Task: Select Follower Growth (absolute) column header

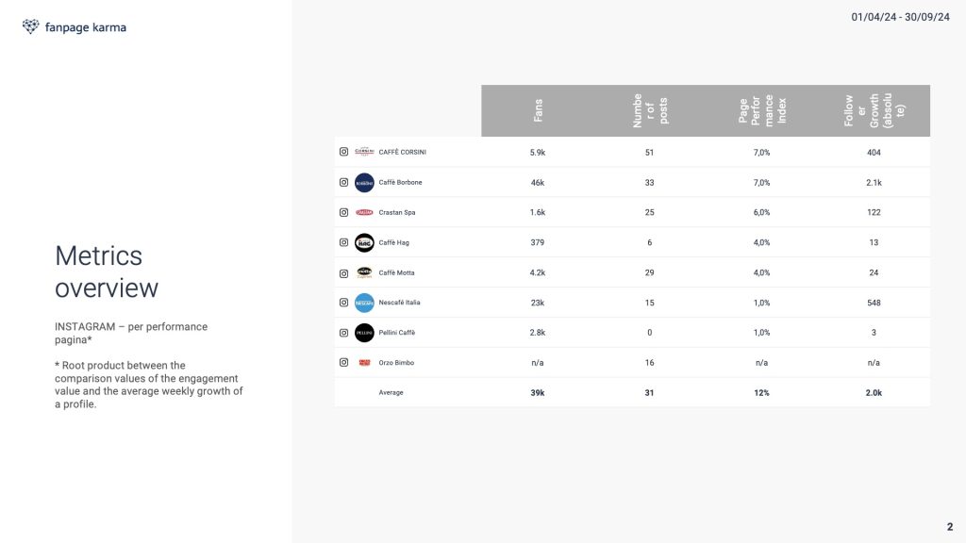Action: pyautogui.click(x=874, y=111)
